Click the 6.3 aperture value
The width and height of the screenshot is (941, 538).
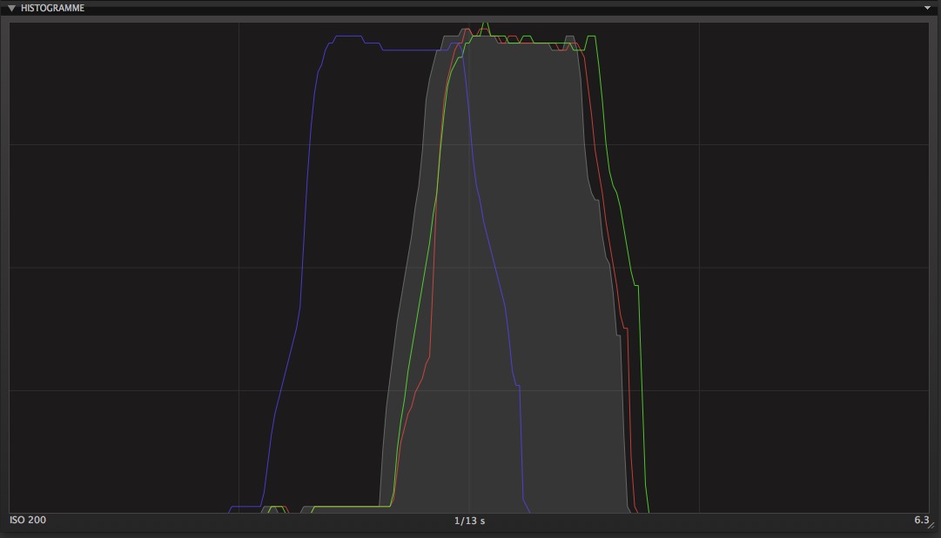pyautogui.click(x=921, y=520)
